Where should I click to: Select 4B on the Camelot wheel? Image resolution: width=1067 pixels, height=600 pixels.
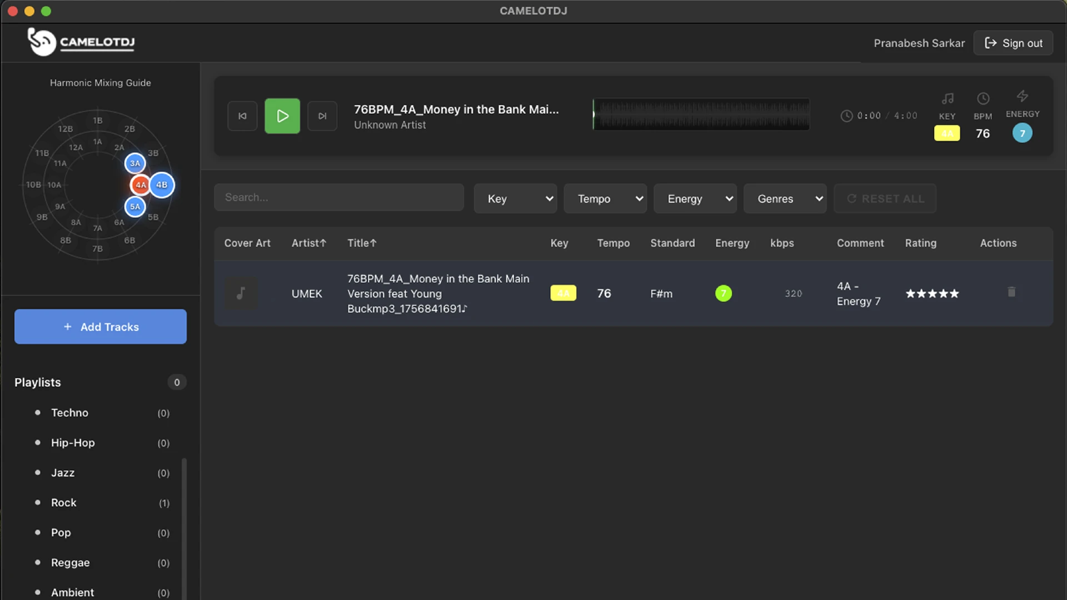coord(162,185)
